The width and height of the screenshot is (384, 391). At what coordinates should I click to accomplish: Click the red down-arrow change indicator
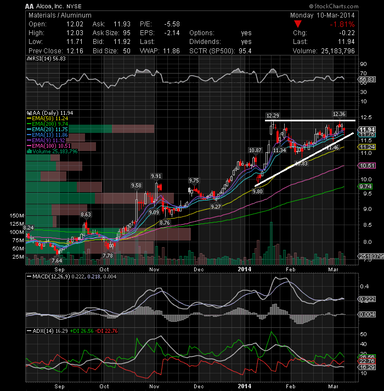(297, 24)
